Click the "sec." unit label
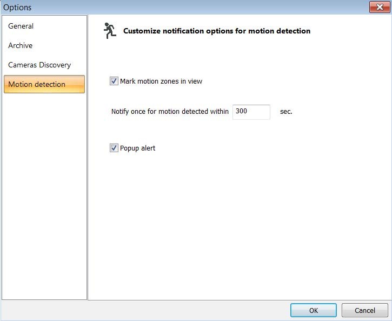Image resolution: width=392 pixels, height=321 pixels. pos(286,112)
